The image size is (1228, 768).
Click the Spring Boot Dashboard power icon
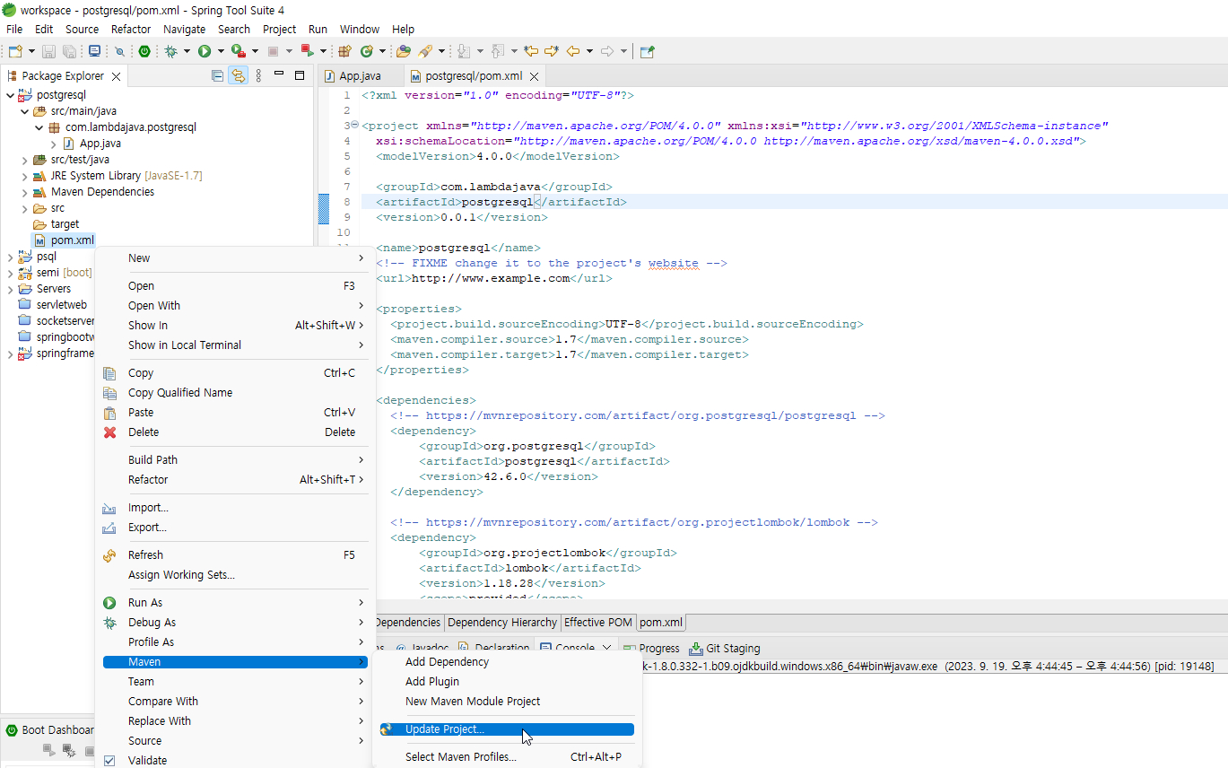[144, 51]
